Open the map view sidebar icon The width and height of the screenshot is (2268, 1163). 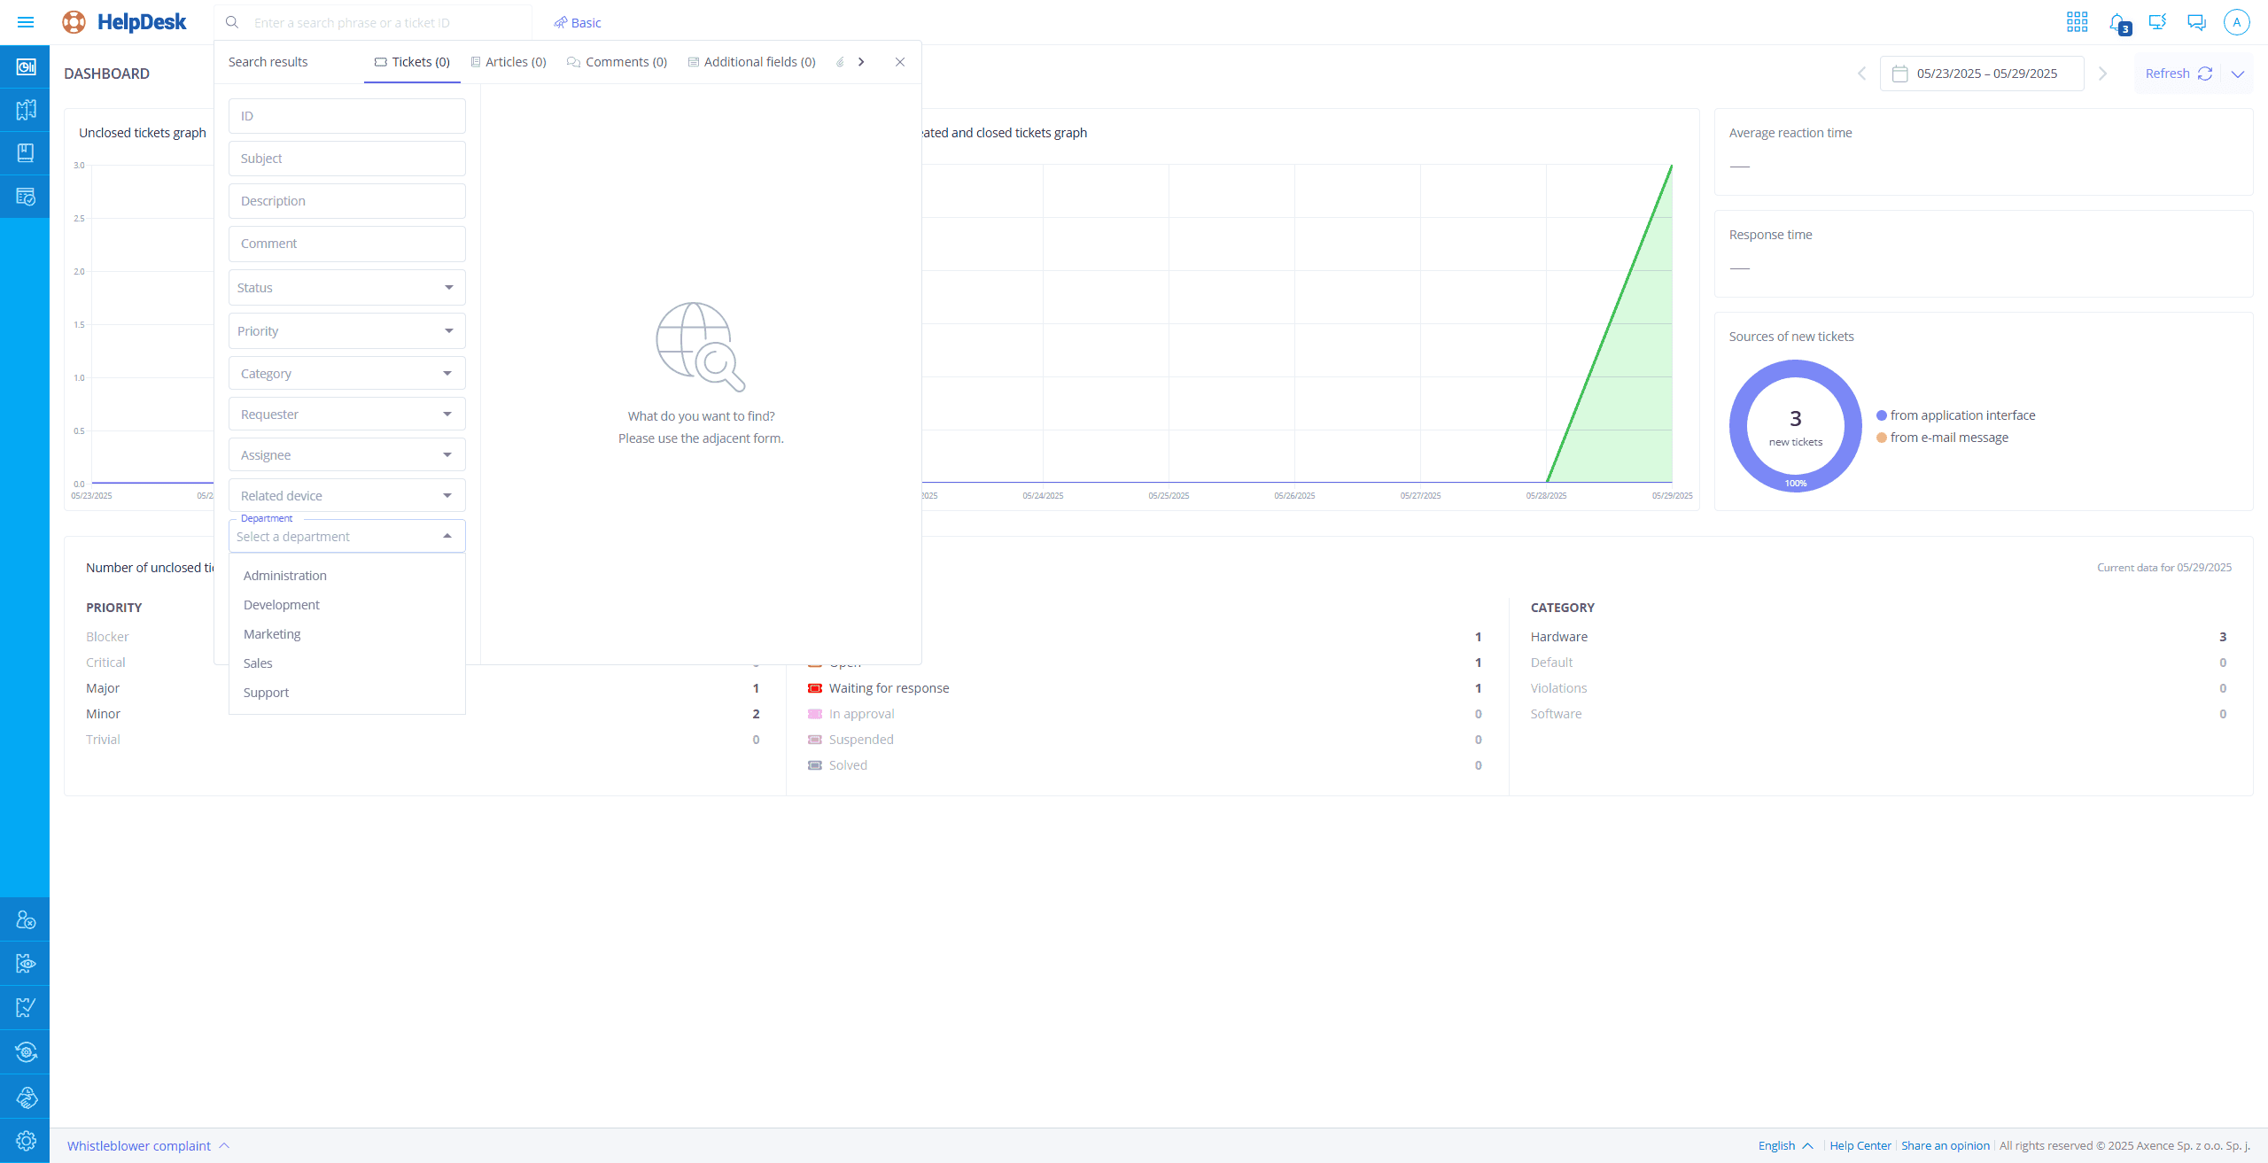coord(26,110)
